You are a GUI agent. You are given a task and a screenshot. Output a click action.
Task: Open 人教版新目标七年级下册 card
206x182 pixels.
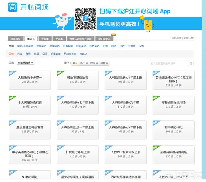(78, 105)
